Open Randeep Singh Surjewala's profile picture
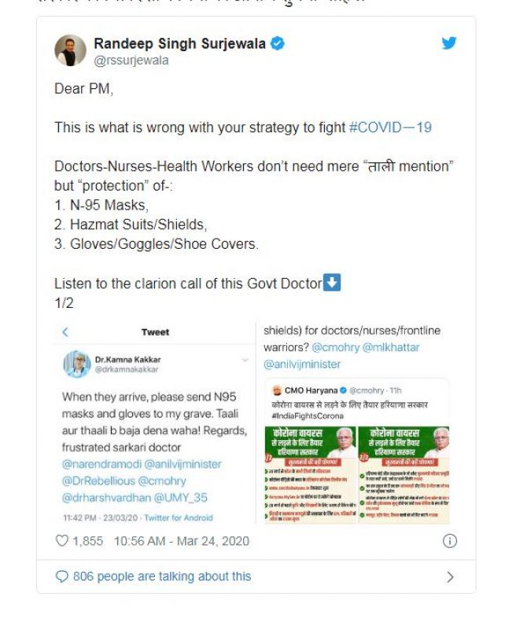The width and height of the screenshot is (531, 630). click(x=70, y=50)
